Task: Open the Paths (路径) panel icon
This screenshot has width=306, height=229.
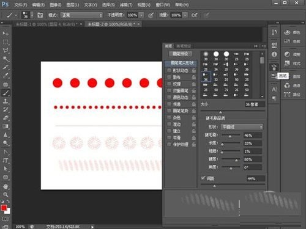Action: coord(287,94)
